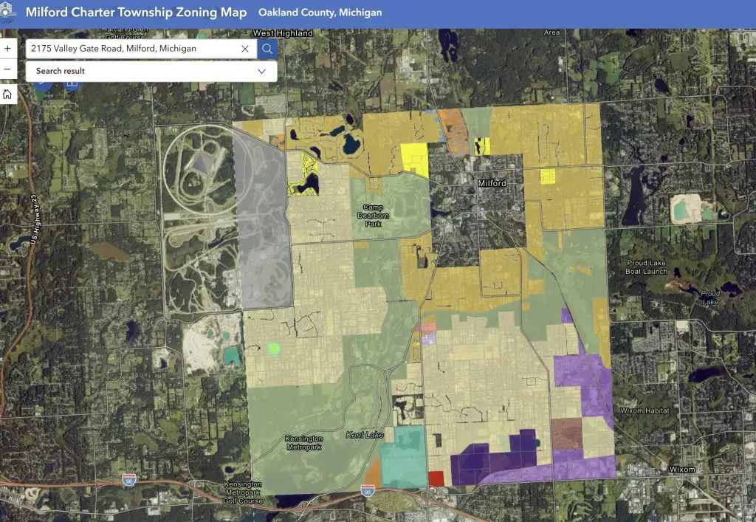Open the partially hidden blue grid widget

[72, 85]
